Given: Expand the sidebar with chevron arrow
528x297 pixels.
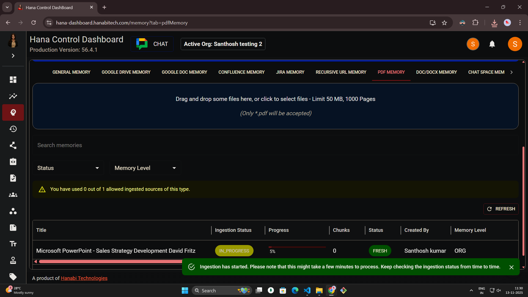Looking at the screenshot, I should 13,56.
